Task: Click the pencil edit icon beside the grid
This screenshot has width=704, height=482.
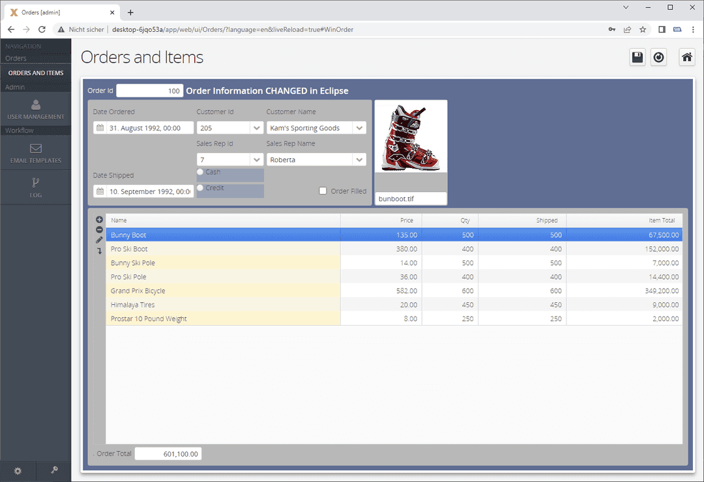Action: tap(98, 240)
